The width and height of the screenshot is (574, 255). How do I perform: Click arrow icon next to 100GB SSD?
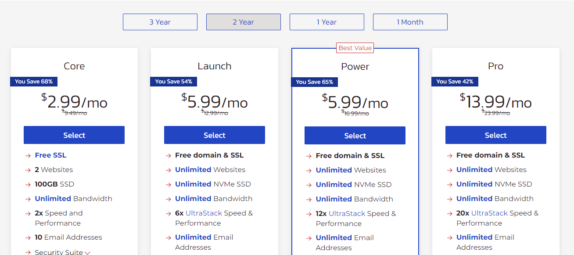pyautogui.click(x=29, y=184)
